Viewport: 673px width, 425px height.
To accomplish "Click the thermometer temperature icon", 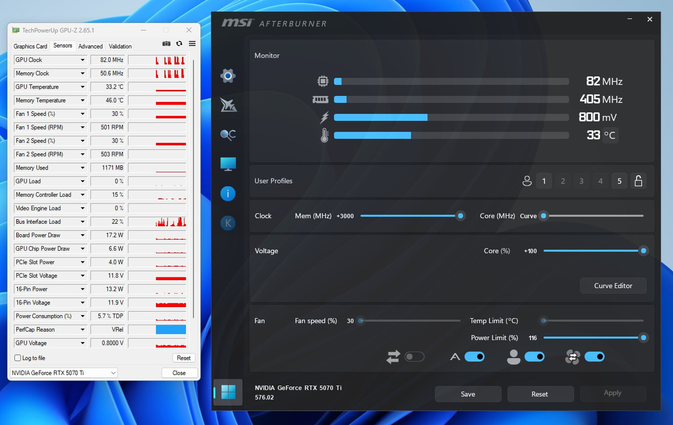I will coord(325,135).
